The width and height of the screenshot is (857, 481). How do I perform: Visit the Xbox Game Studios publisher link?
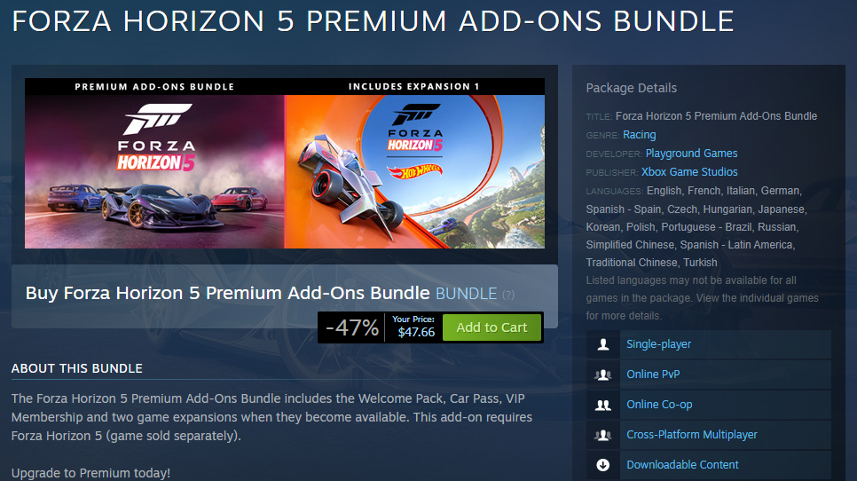(689, 171)
